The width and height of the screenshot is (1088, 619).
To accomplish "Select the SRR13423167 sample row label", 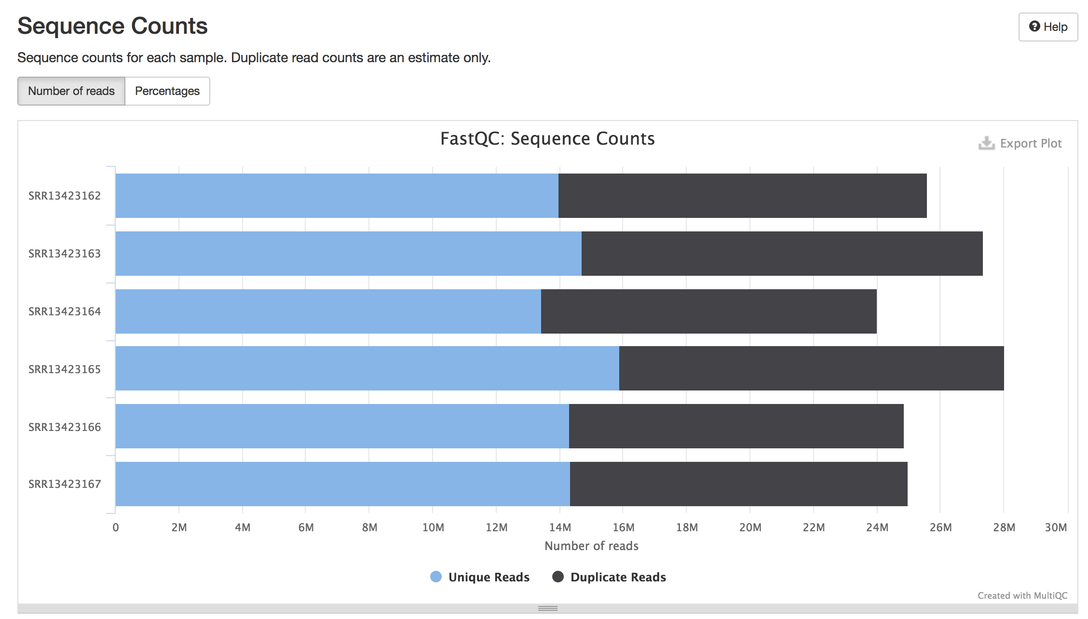I will [x=65, y=484].
